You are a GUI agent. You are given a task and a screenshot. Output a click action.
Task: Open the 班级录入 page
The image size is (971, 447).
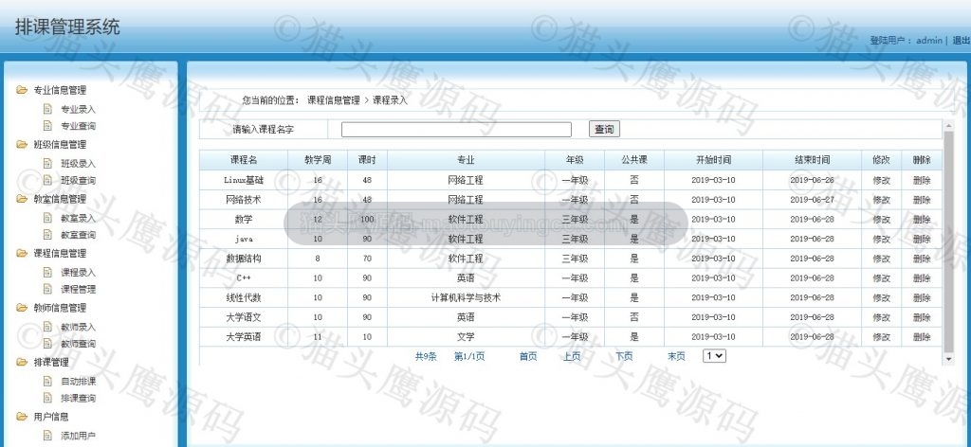[x=78, y=164]
